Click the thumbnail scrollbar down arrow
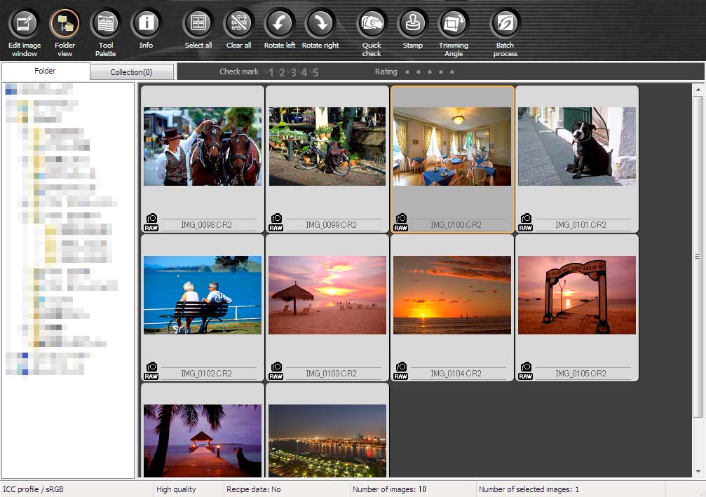This screenshot has height=497, width=706. (x=698, y=472)
